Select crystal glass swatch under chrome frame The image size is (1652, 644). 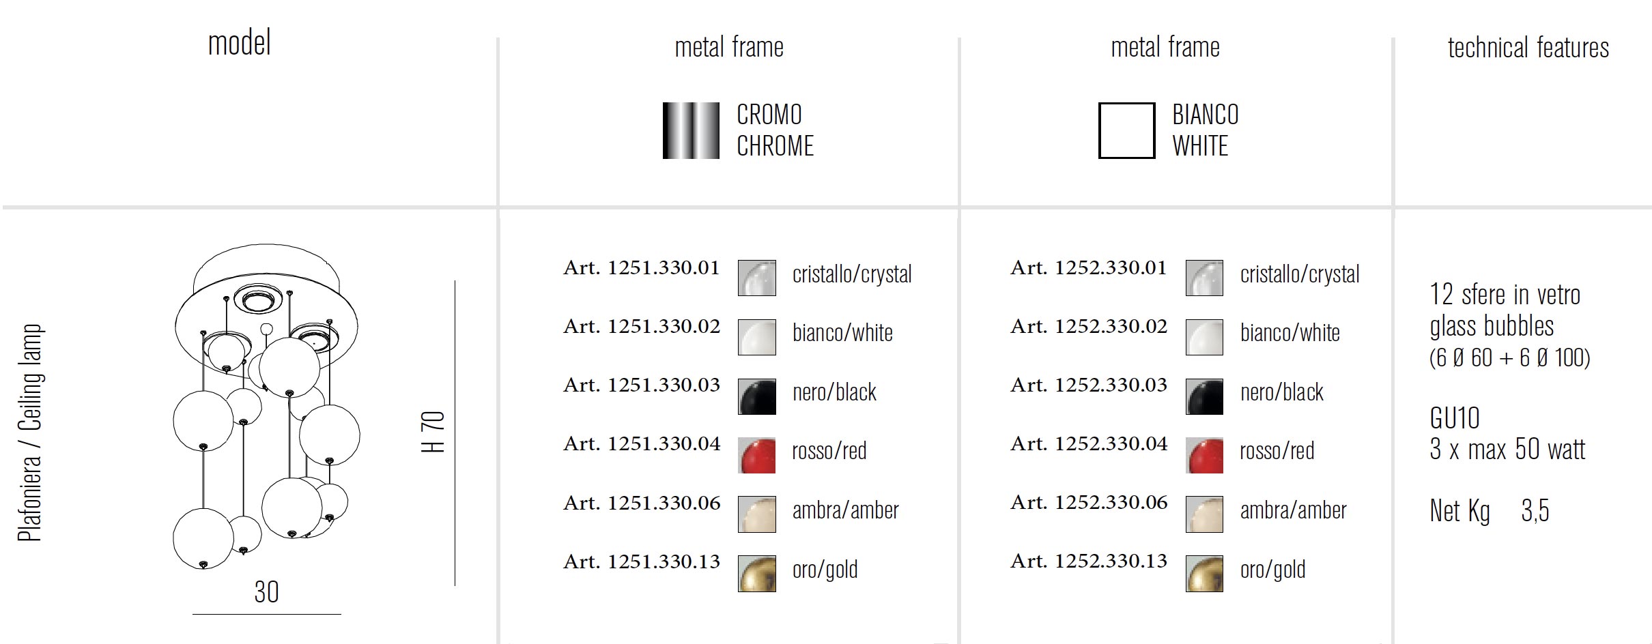(x=756, y=278)
